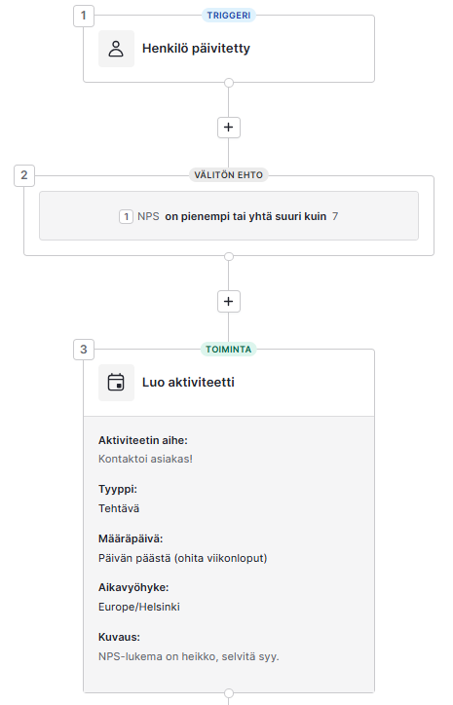Open the Henkilö päivitetty trigger

pyautogui.click(x=229, y=49)
